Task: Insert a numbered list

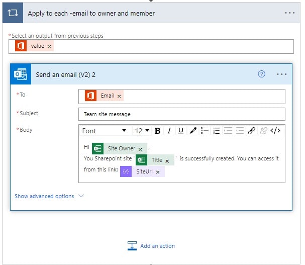Action: click(216, 131)
